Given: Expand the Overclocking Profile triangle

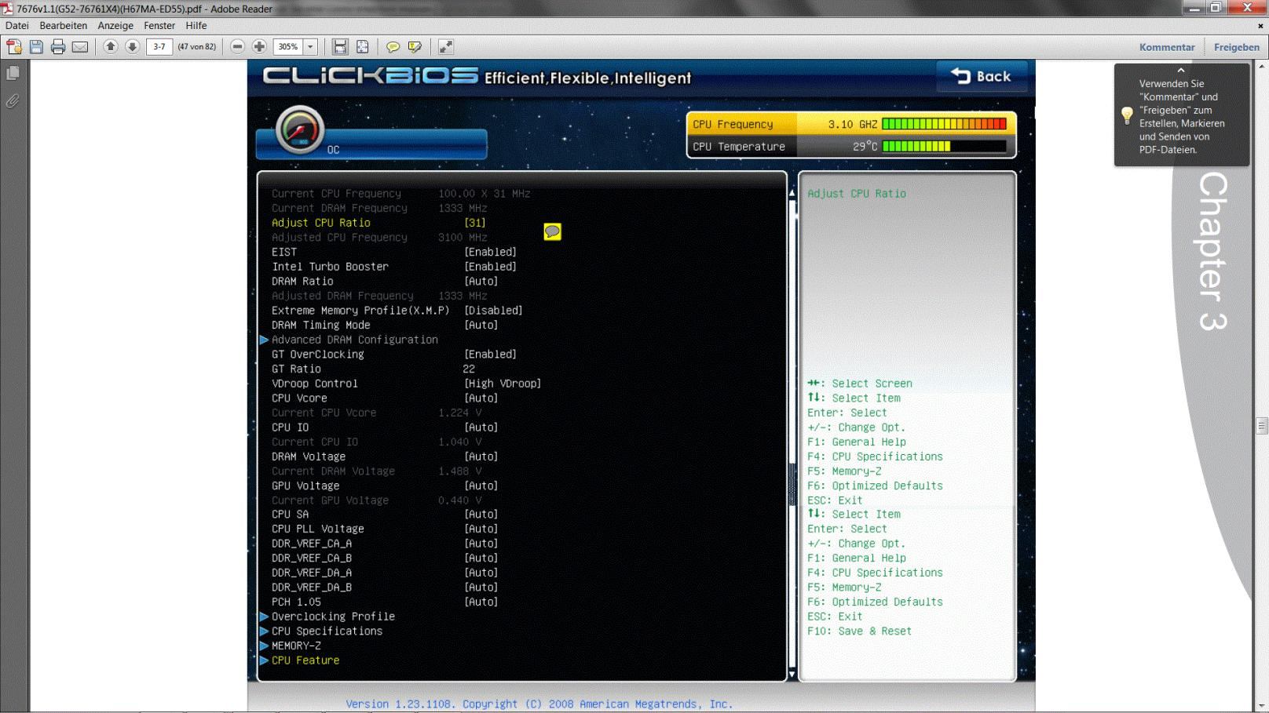Looking at the screenshot, I should pos(265,617).
